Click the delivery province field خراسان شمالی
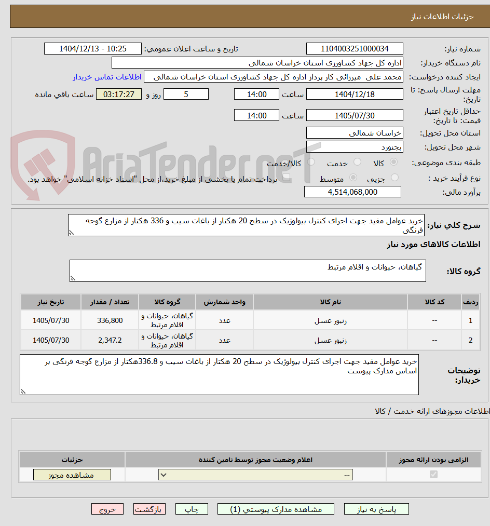Image resolution: width=490 pixels, height=526 pixels. coord(355,133)
